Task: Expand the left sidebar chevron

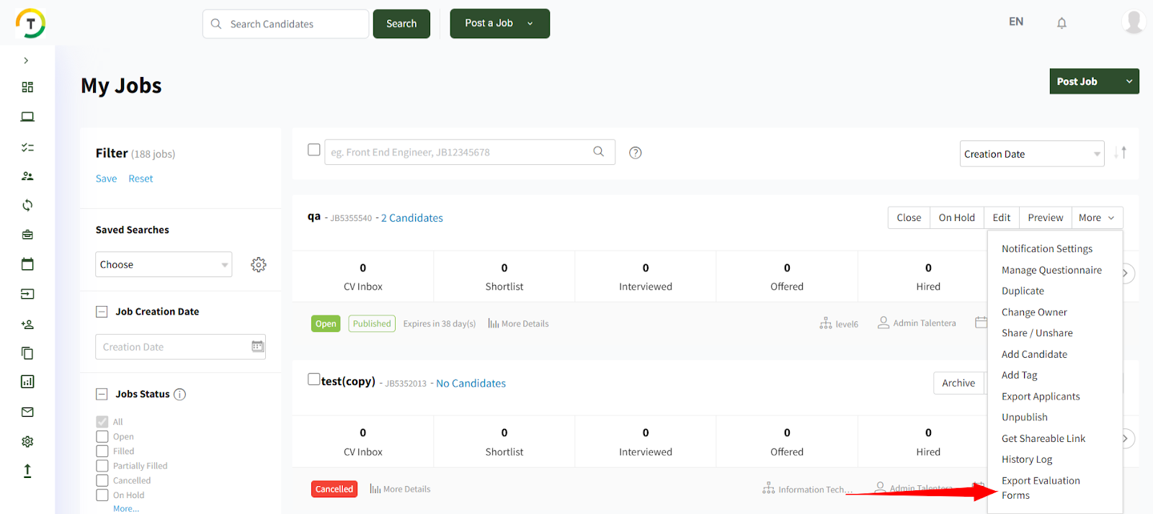Action: click(x=26, y=60)
